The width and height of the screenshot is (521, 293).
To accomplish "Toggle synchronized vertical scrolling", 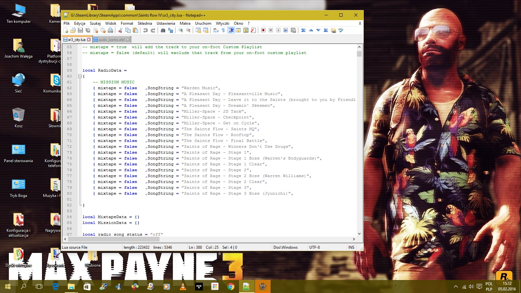I will tap(198, 30).
